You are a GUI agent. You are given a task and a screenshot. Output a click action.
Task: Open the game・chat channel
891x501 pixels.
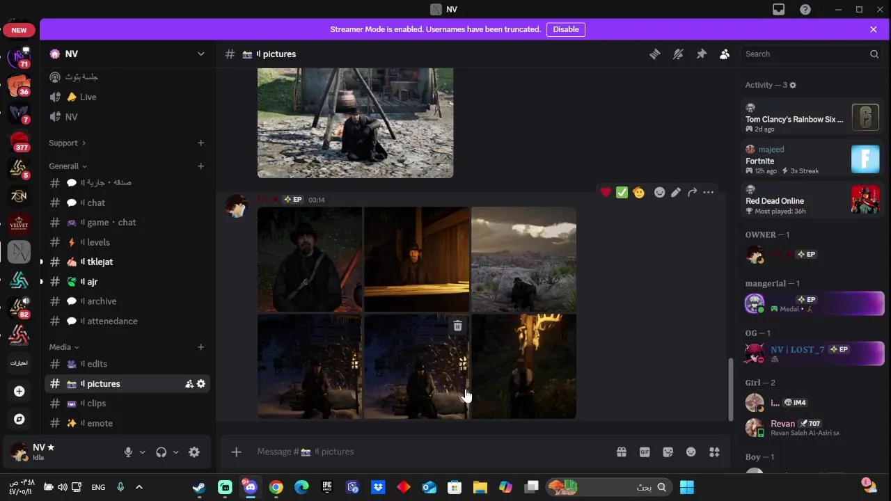pos(128,223)
